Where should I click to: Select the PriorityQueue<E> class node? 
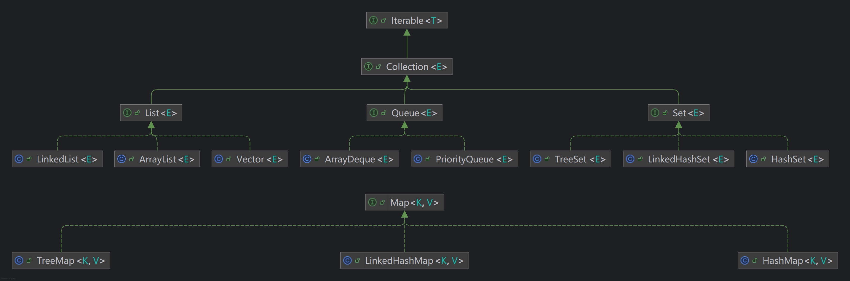[464, 159]
